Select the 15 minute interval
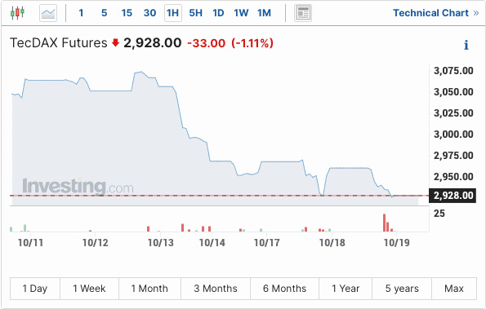 coord(127,13)
